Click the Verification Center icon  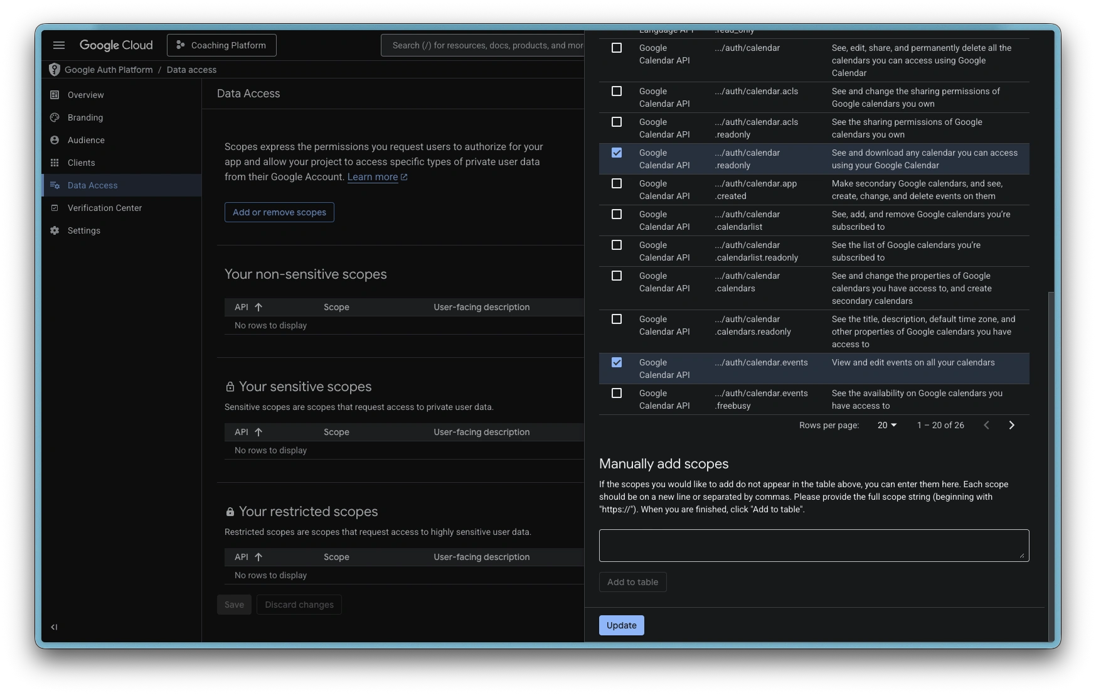coord(55,208)
